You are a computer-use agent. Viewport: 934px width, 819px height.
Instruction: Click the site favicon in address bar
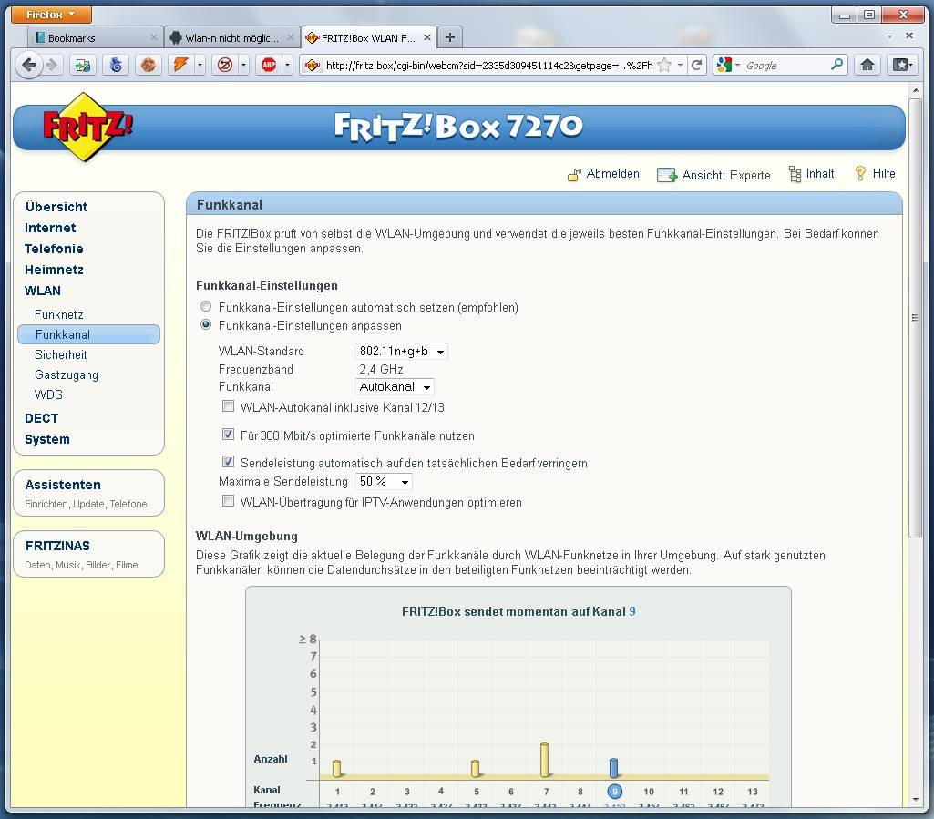click(x=313, y=65)
